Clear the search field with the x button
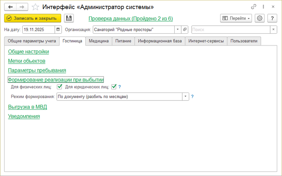 click(x=273, y=29)
